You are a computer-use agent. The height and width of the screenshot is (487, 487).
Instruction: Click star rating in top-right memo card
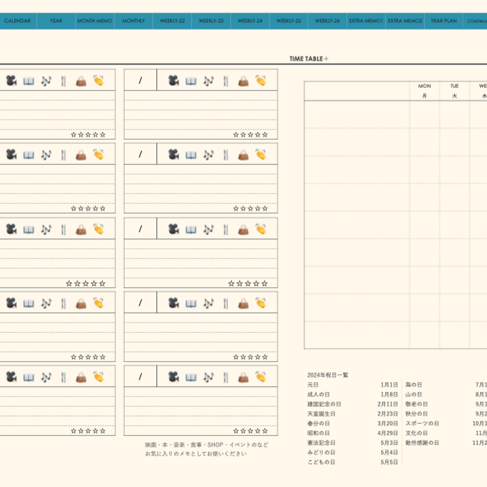click(x=250, y=134)
